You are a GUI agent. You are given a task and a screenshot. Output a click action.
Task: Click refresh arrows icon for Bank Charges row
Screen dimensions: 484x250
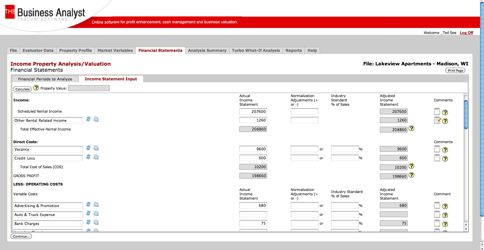pyautogui.click(x=88, y=222)
